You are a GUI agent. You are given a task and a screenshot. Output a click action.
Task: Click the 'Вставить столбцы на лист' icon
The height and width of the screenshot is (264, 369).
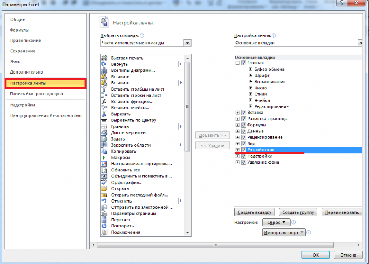point(104,89)
